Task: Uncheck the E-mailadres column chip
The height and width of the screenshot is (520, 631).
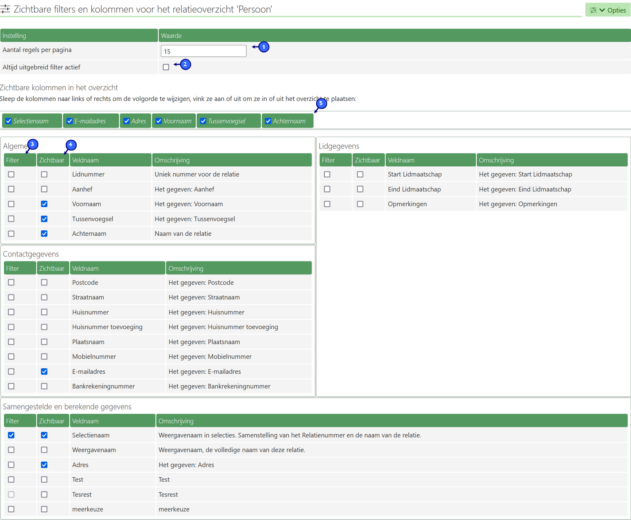Action: tap(69, 121)
